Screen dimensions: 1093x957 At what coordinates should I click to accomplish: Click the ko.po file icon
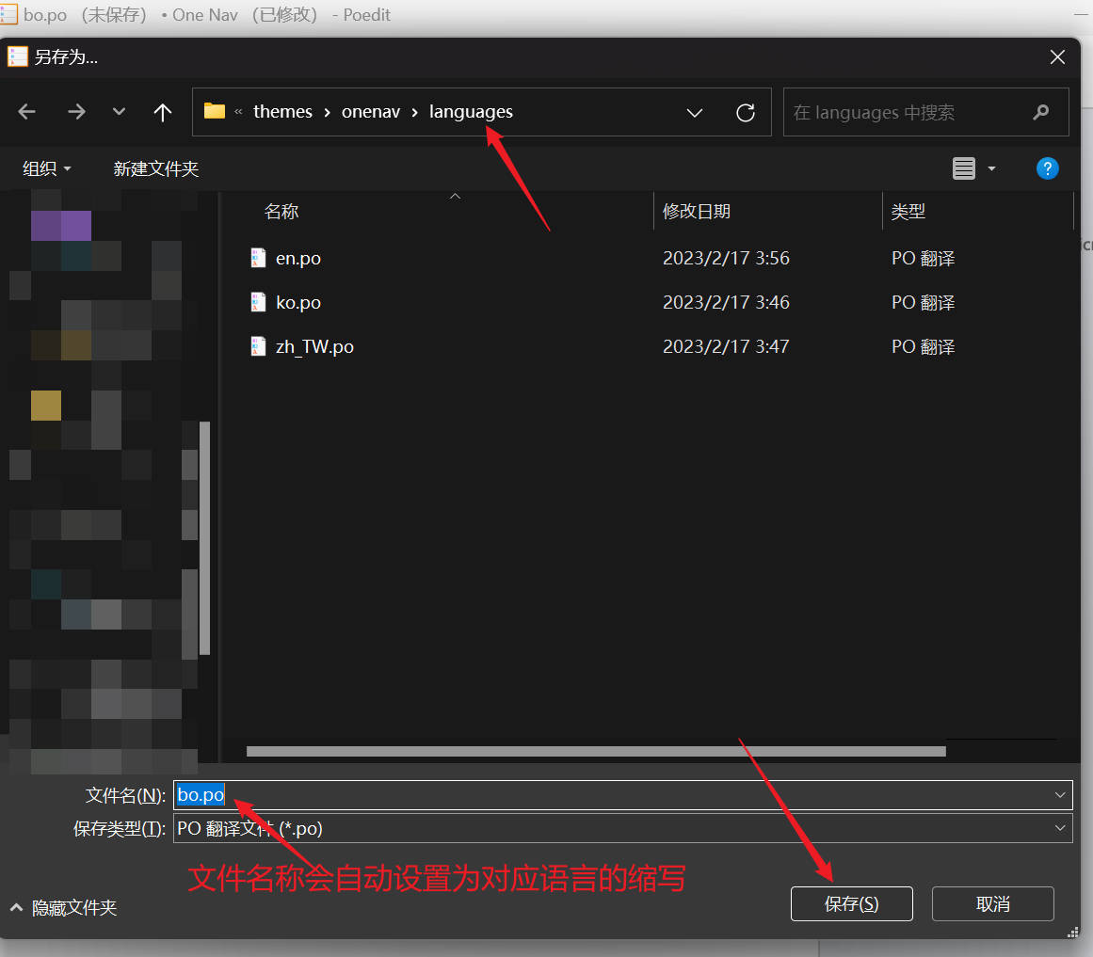(x=258, y=302)
